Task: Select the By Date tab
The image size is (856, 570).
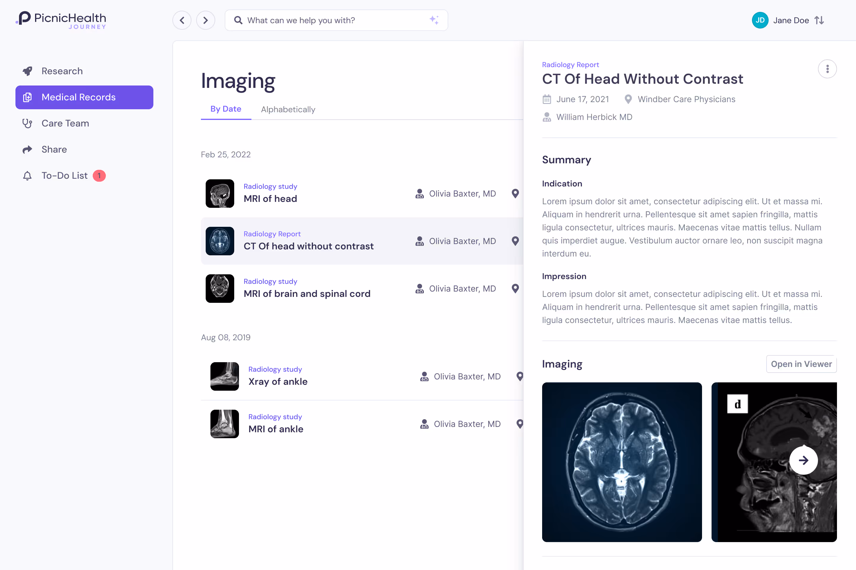Action: [226, 109]
